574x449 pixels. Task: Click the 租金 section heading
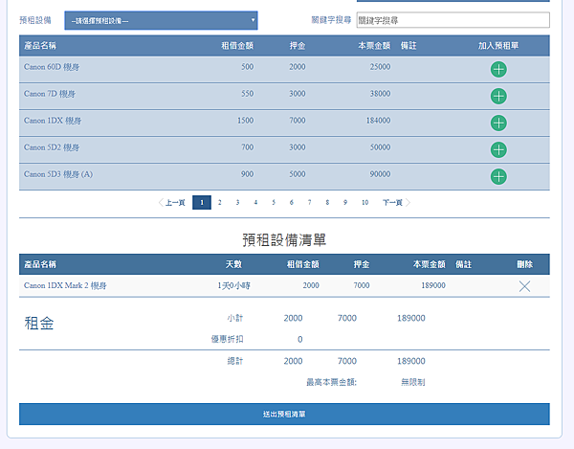click(39, 324)
